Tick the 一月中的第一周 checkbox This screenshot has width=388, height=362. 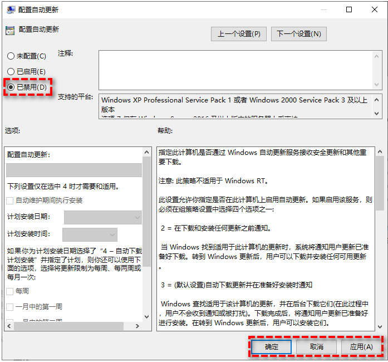pos(9,307)
